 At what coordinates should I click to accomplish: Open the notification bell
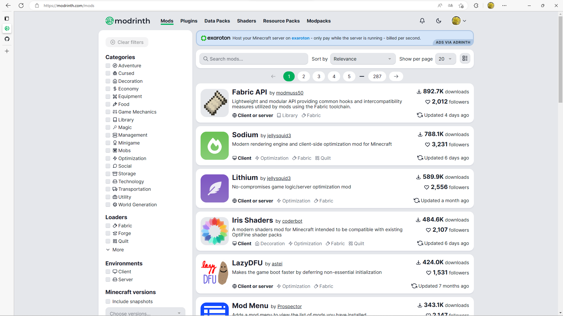422,21
